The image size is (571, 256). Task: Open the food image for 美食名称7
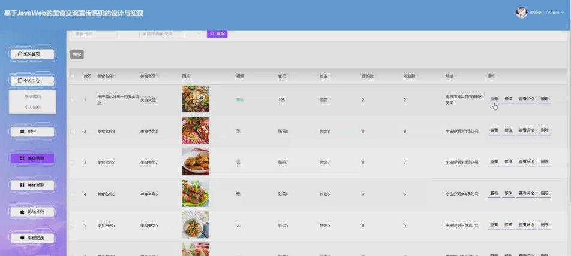(196, 162)
